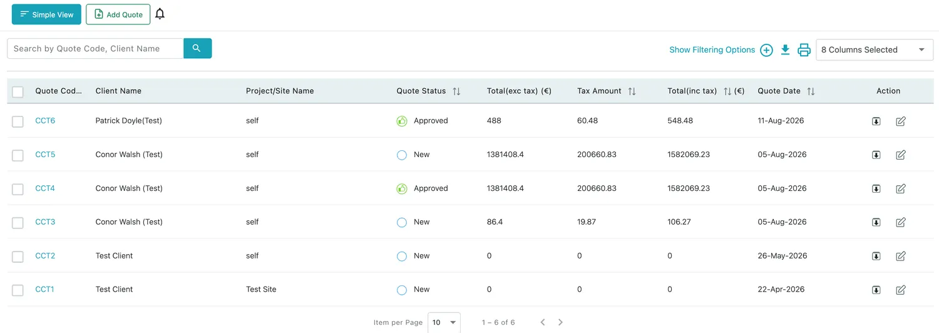Download quote CCT3

[x=876, y=222]
